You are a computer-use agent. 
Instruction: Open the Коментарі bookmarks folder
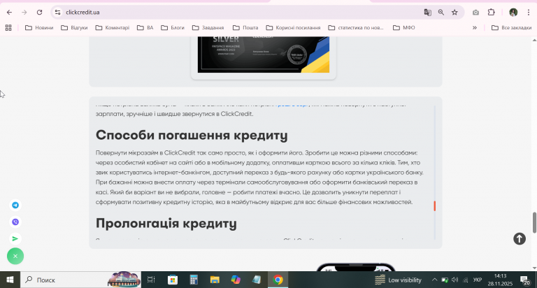113,28
